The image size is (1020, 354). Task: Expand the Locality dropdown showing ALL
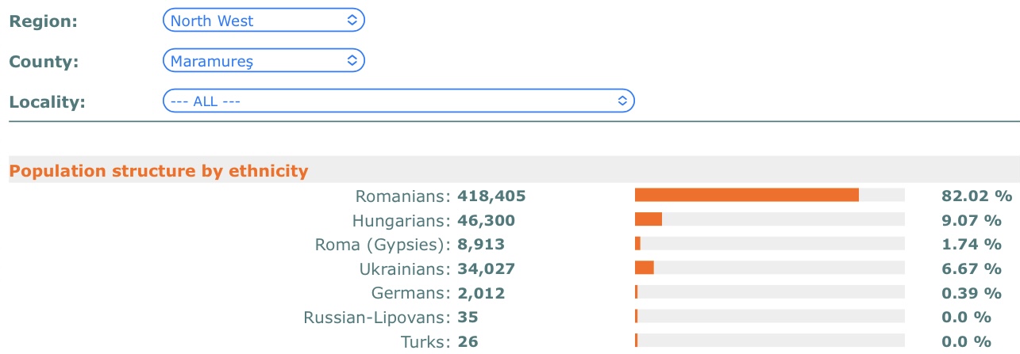click(398, 101)
